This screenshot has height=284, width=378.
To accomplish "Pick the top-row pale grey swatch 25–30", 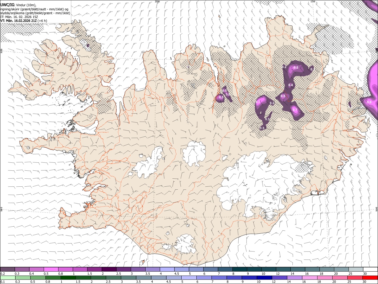I will (356, 270).
